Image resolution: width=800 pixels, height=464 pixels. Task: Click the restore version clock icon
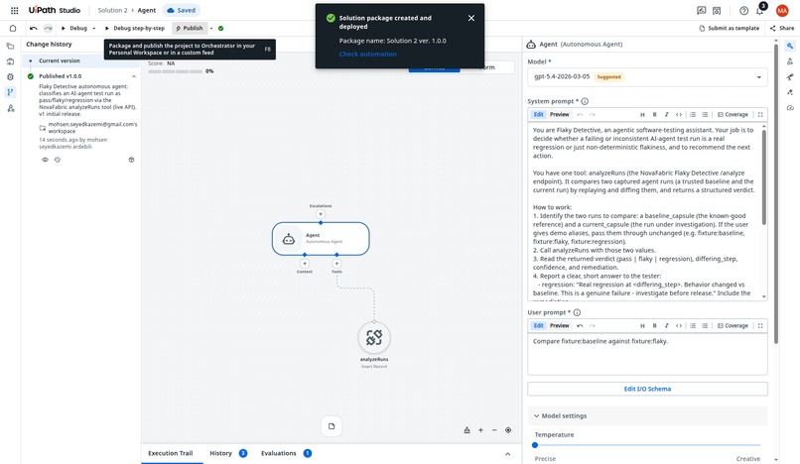tap(58, 160)
